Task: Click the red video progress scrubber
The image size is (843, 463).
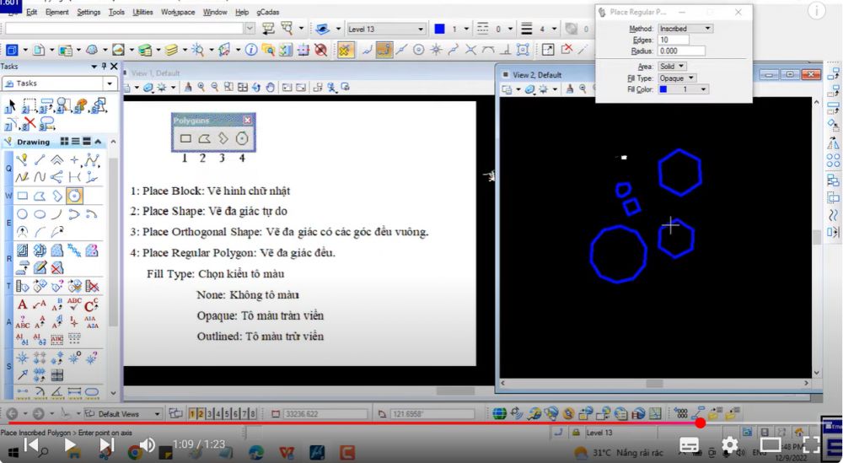Action: [700, 423]
